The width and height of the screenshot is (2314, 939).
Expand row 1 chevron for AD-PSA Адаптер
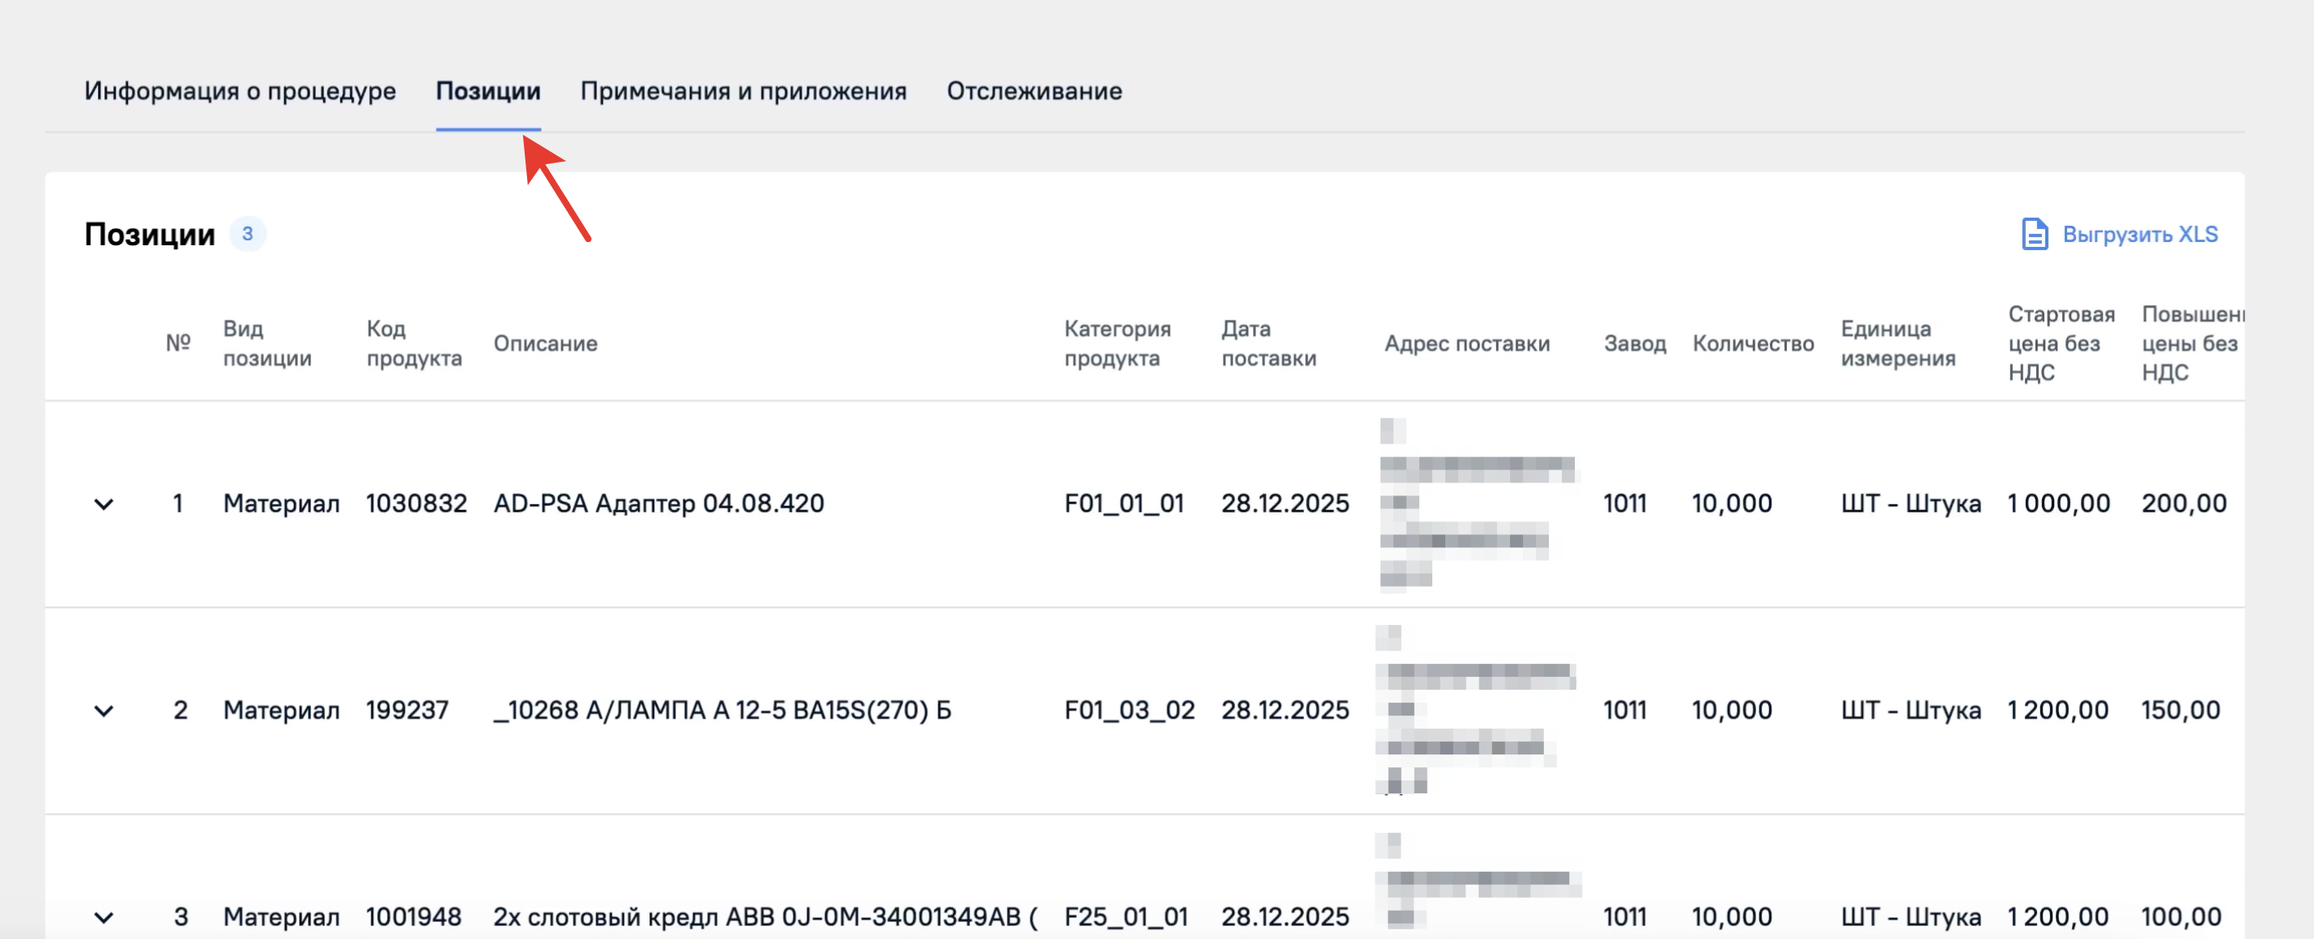tap(104, 503)
